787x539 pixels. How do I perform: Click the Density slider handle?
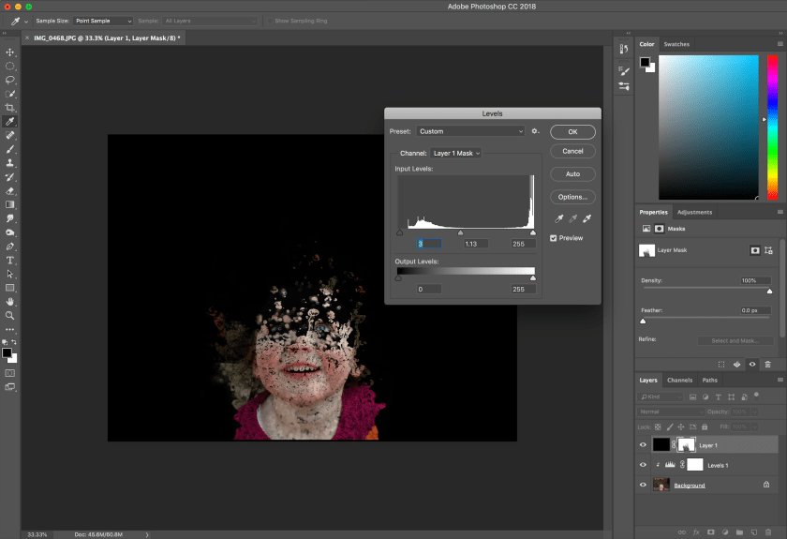[x=769, y=291]
